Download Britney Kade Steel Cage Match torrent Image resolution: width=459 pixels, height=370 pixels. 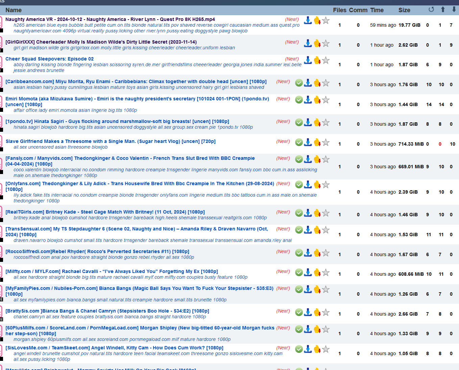pos(308,213)
